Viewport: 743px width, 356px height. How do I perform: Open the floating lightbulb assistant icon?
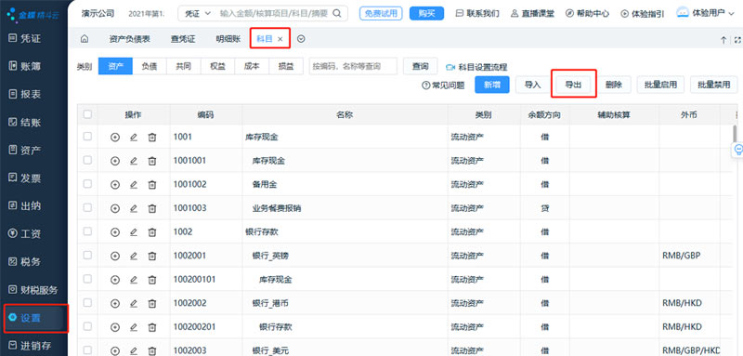(x=737, y=150)
